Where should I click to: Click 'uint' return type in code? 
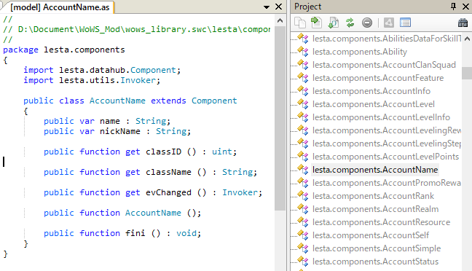point(222,152)
